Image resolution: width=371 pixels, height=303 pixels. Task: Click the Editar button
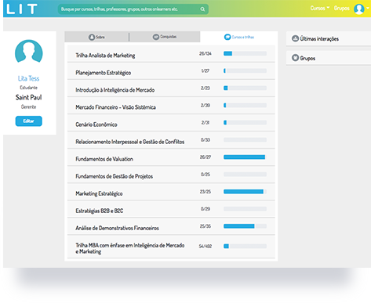tap(29, 121)
